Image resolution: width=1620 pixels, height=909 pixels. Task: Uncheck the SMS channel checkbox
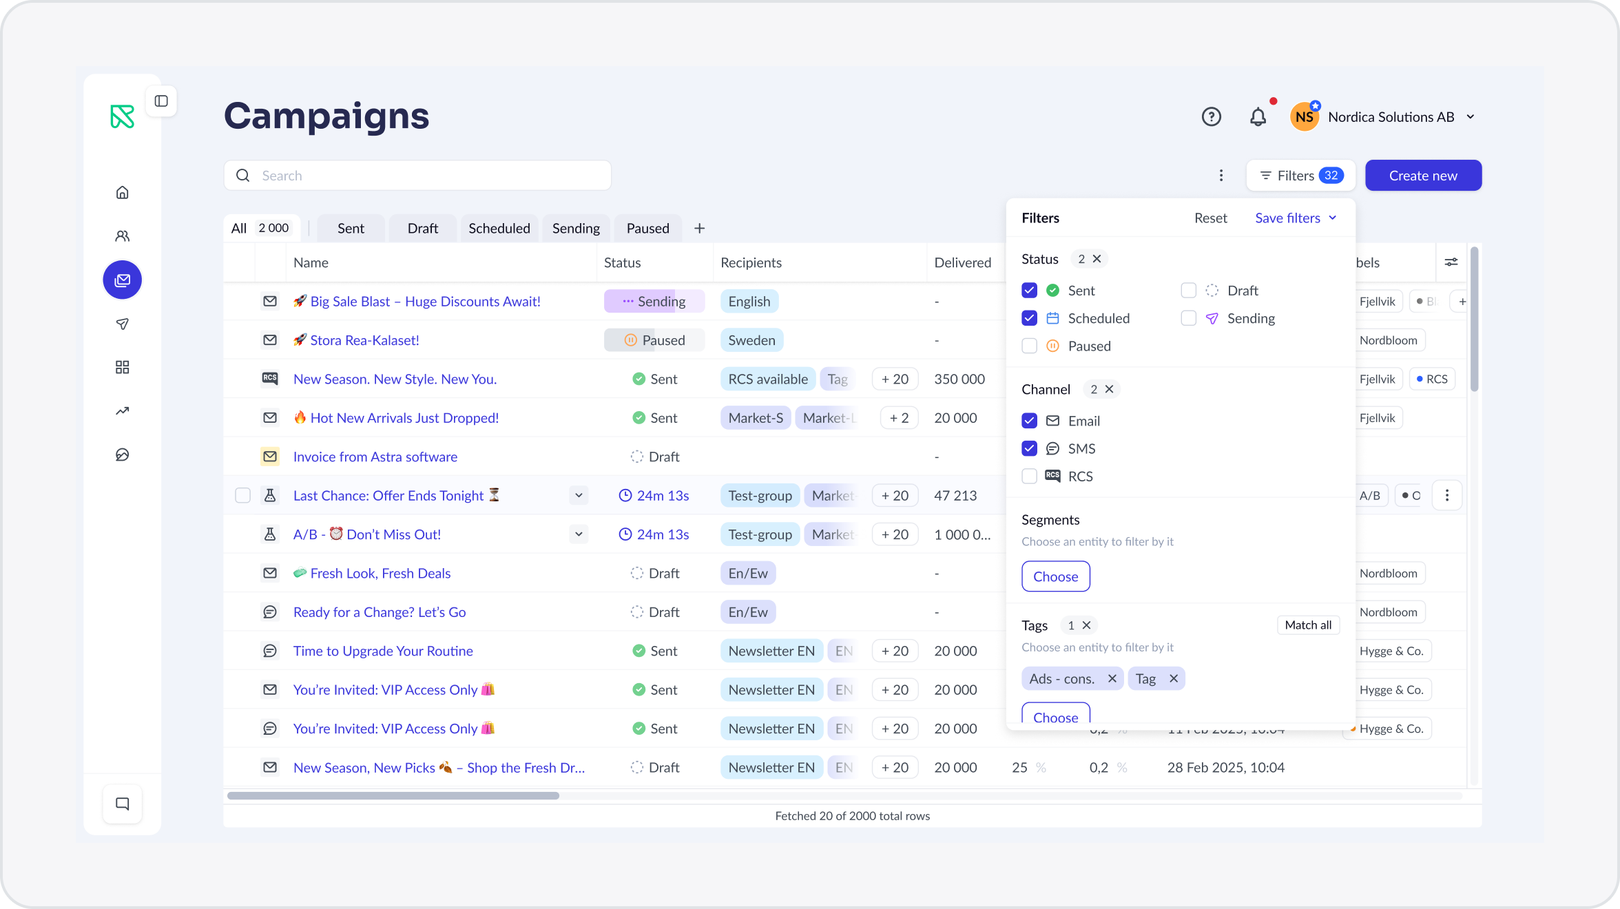tap(1030, 448)
